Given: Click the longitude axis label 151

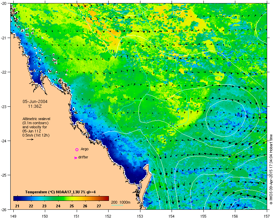Looking at the screenshot, I should pyautogui.click(x=77, y=216).
